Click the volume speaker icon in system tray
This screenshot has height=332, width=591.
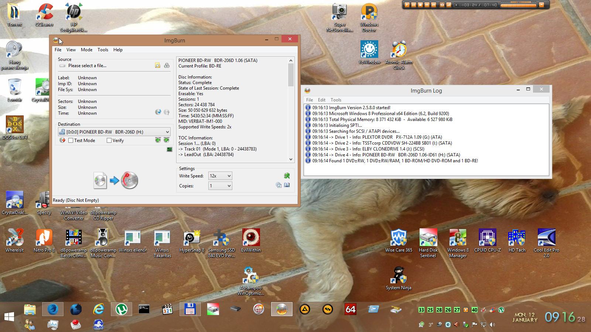(x=492, y=325)
